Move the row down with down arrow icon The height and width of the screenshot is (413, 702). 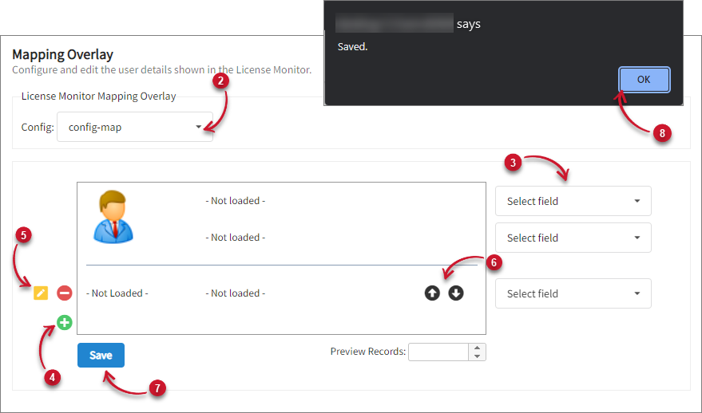pyautogui.click(x=456, y=293)
